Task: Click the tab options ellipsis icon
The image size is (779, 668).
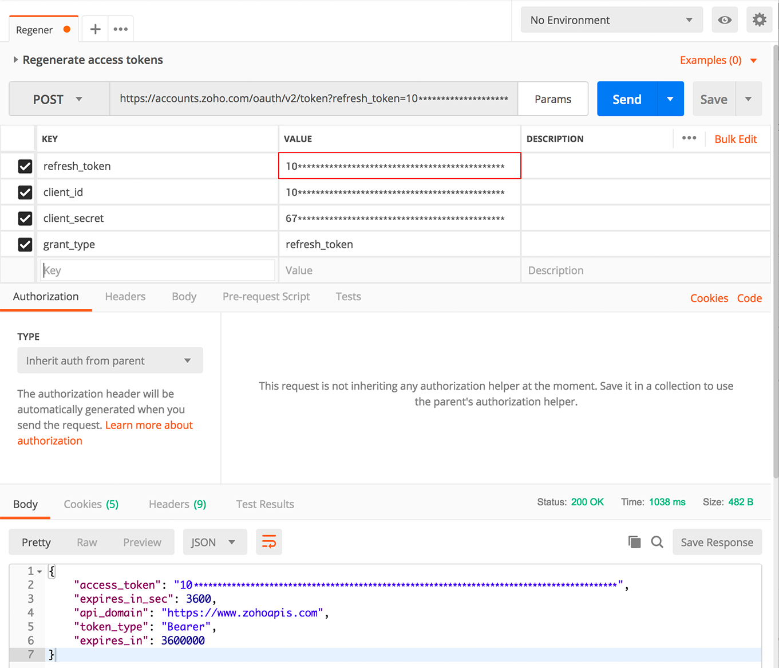Action: click(120, 29)
